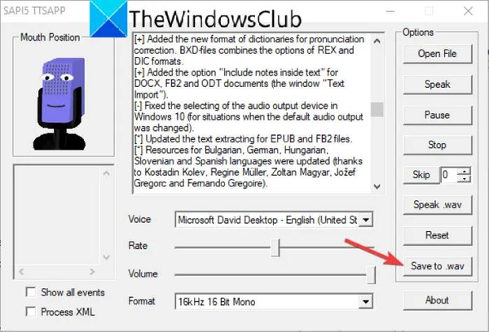Click the events list scroll left arrow
This screenshot has height=332, width=489.
[21, 272]
